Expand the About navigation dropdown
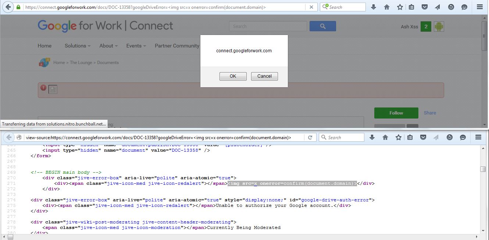 click(108, 46)
